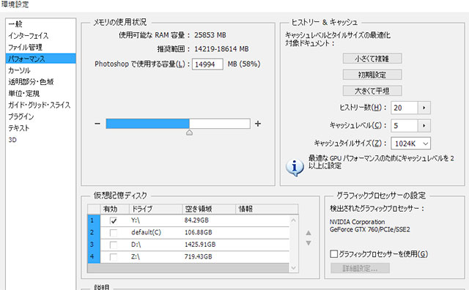Click the blue info balloon icon

[x=295, y=167]
